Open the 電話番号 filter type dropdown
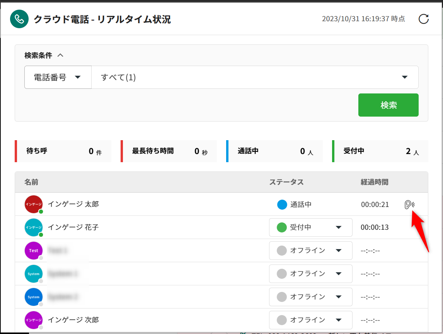Image resolution: width=443 pixels, height=334 pixels. pos(58,77)
